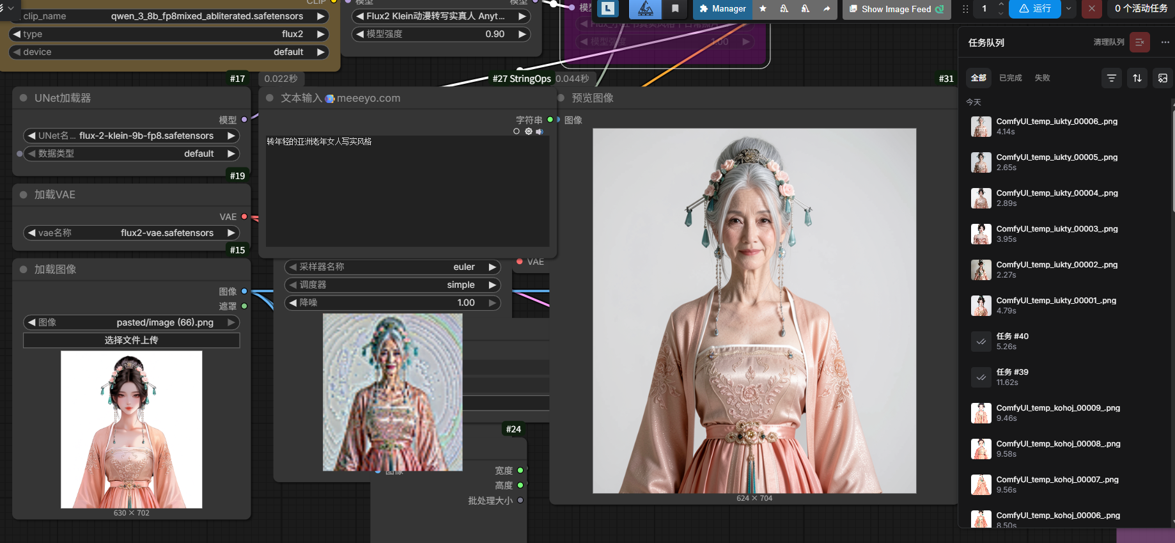
Task: Click the red clear queue icon
Action: coord(1139,42)
